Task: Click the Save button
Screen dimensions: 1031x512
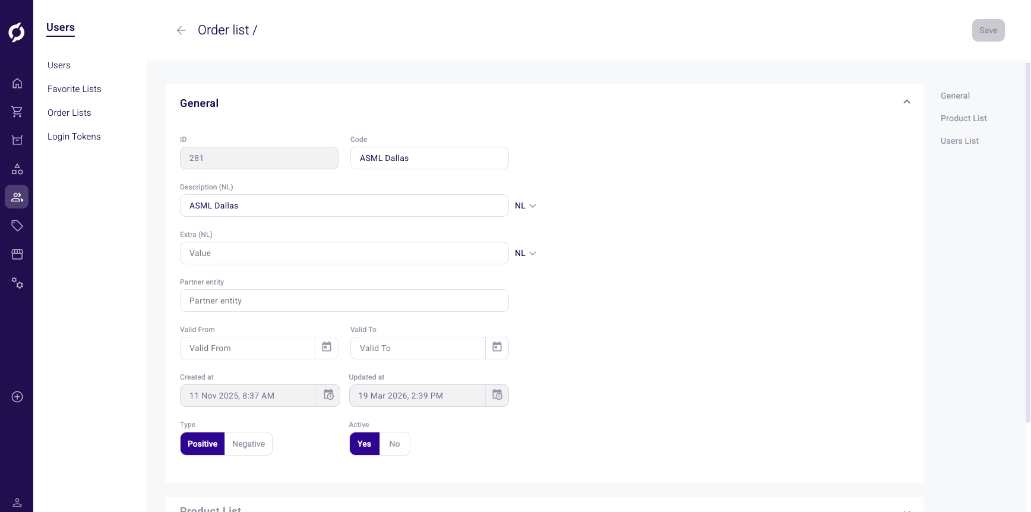Action: (x=988, y=30)
